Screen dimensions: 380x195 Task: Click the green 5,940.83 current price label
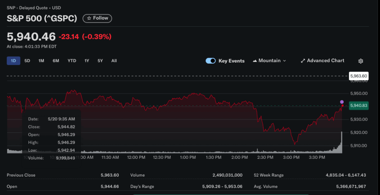click(359, 105)
